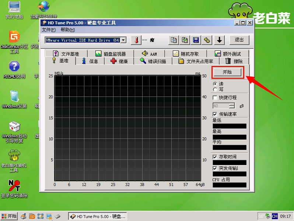
Task: Click the CPU 占用 value display
Action: tap(230, 185)
